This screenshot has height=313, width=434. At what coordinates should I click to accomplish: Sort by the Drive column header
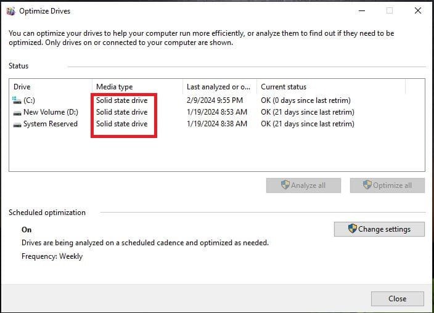(x=22, y=87)
